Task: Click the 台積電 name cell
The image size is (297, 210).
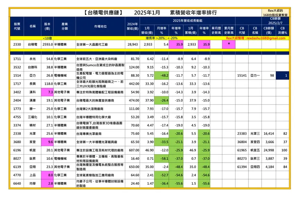Action: [33, 44]
